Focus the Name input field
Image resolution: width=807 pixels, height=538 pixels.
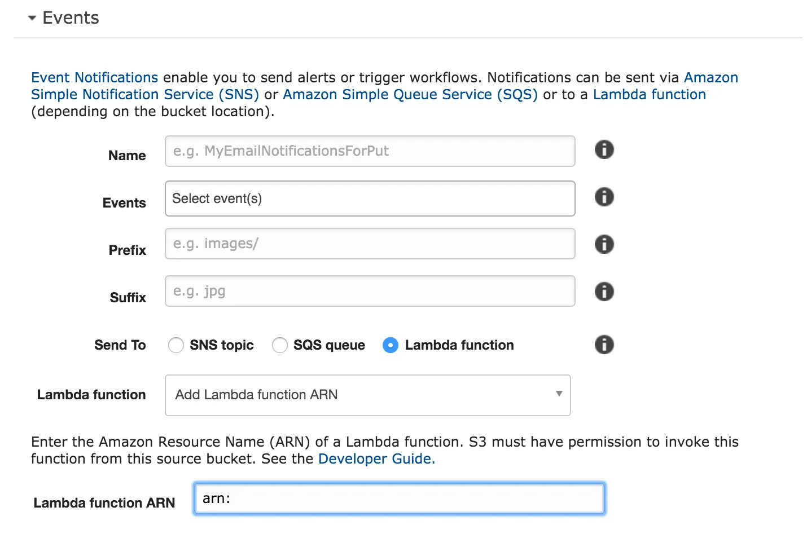point(370,151)
